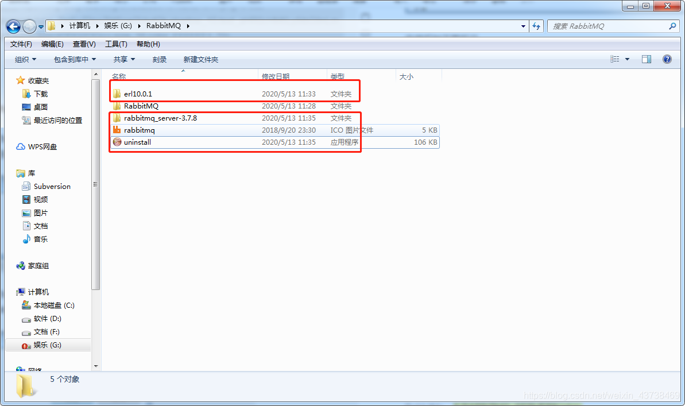Image resolution: width=685 pixels, height=406 pixels.
Task: Open 本地磁盘 (C:) drive
Action: [54, 305]
